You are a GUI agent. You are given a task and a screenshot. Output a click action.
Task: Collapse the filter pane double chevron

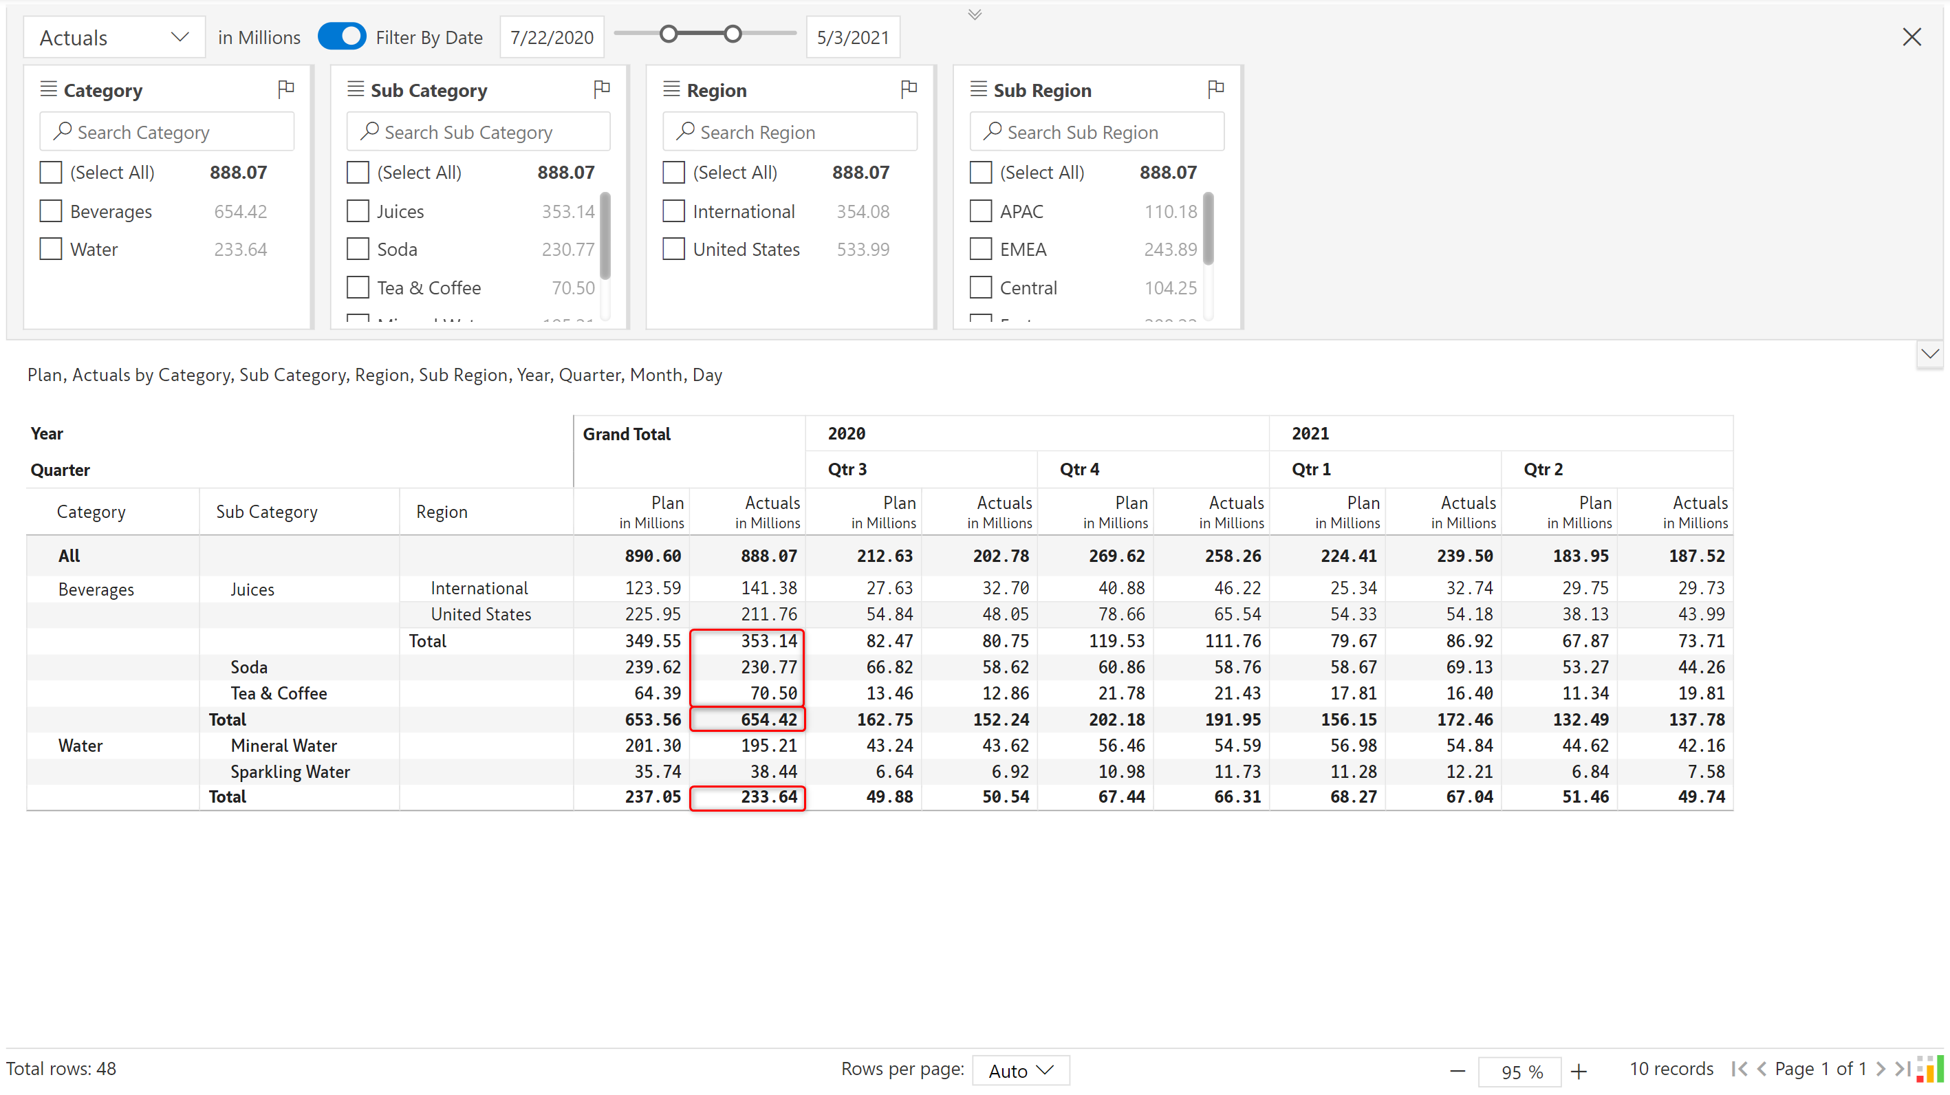click(974, 14)
